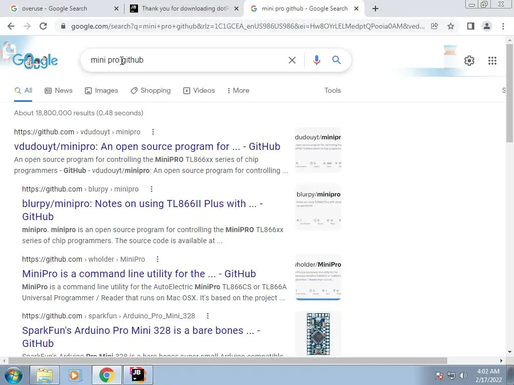Click the browser forward arrow
This screenshot has width=514, height=385.
27,26
